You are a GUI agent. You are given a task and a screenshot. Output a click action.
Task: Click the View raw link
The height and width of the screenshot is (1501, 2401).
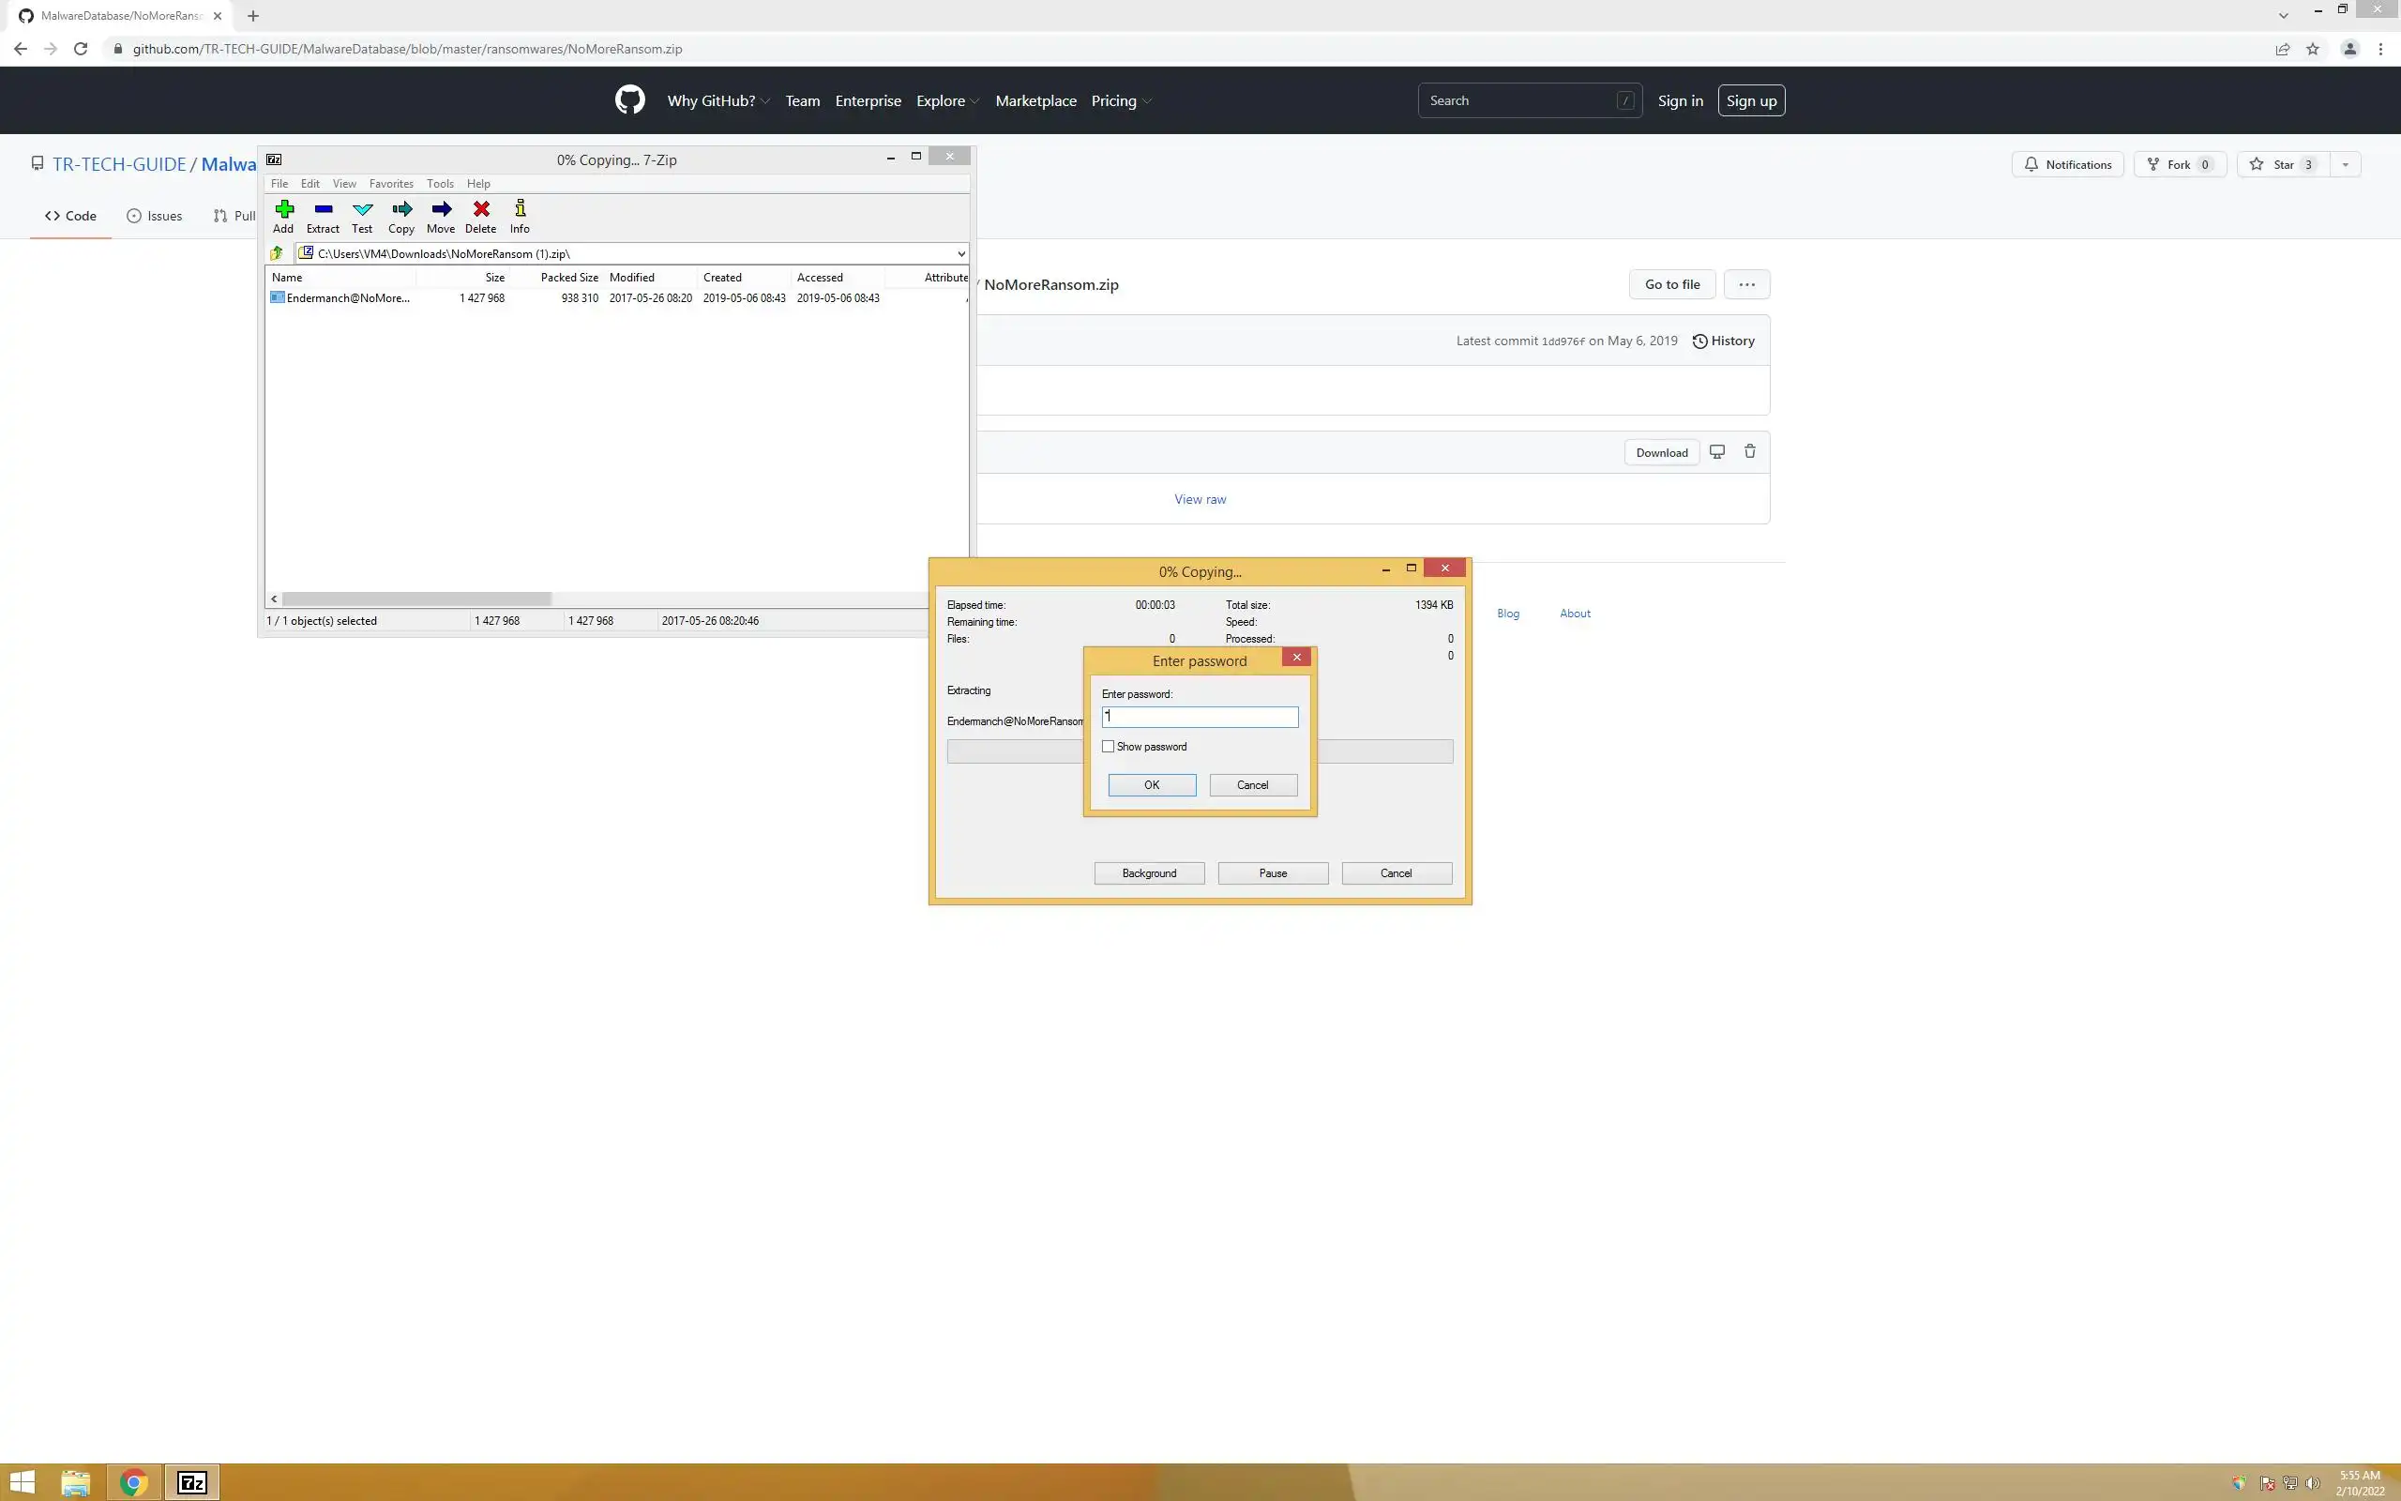coord(1200,499)
